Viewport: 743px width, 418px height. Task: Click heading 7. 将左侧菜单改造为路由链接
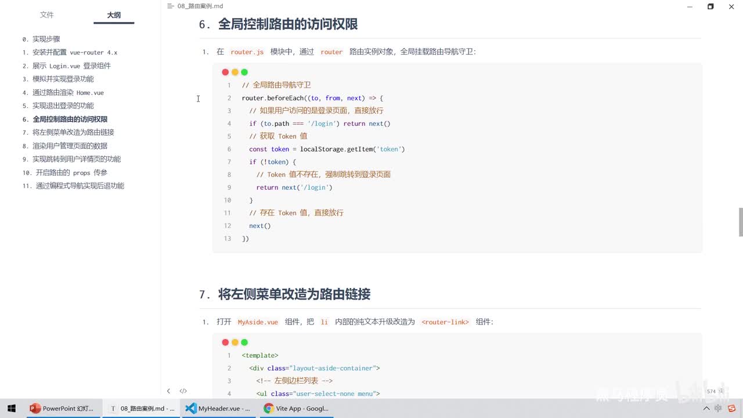pos(284,294)
